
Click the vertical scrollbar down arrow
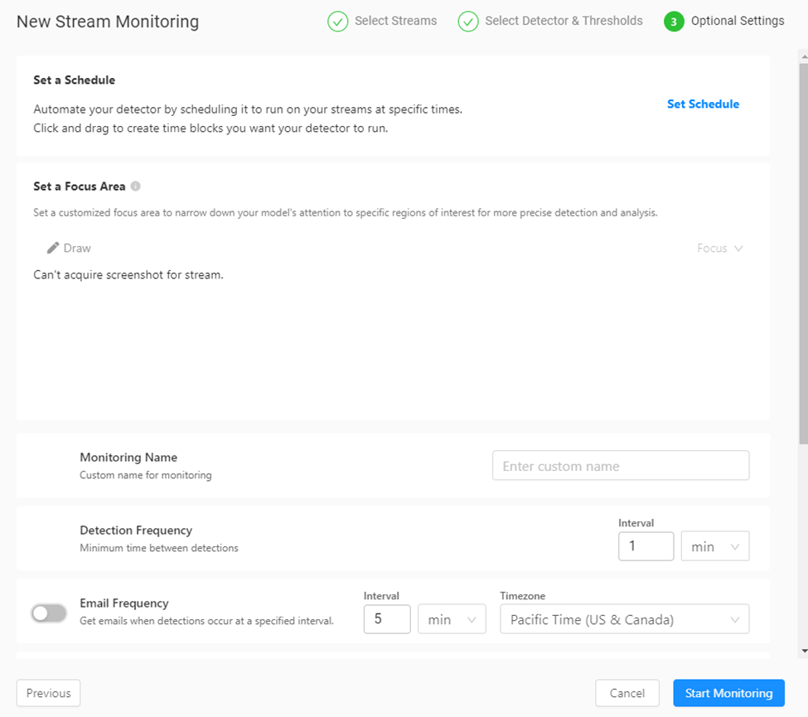click(801, 652)
